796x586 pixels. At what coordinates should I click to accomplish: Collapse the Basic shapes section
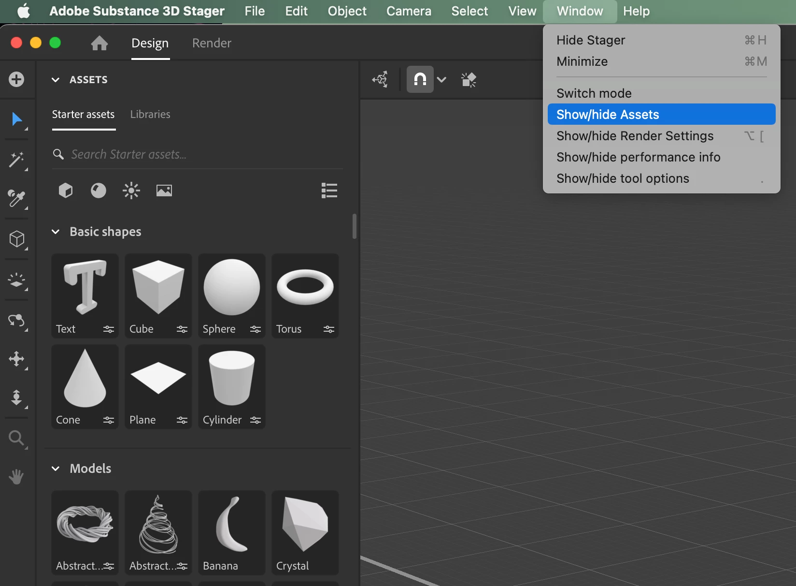click(56, 232)
